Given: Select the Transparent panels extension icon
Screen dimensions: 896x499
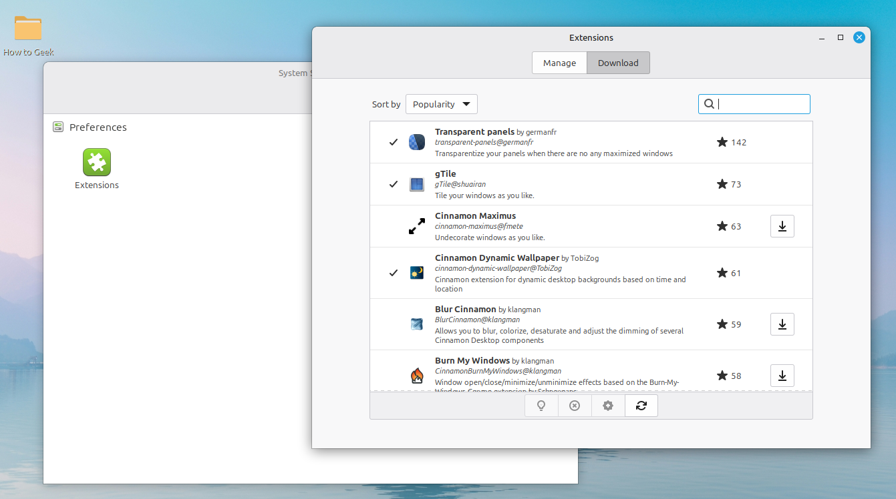Looking at the screenshot, I should [417, 142].
